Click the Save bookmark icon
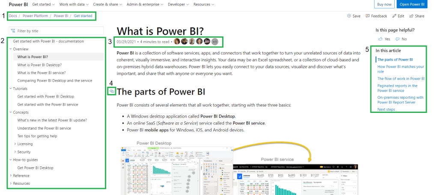 (349, 16)
